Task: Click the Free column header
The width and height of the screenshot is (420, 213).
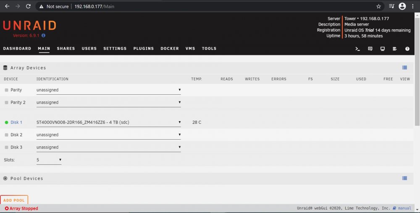Action: (x=388, y=79)
